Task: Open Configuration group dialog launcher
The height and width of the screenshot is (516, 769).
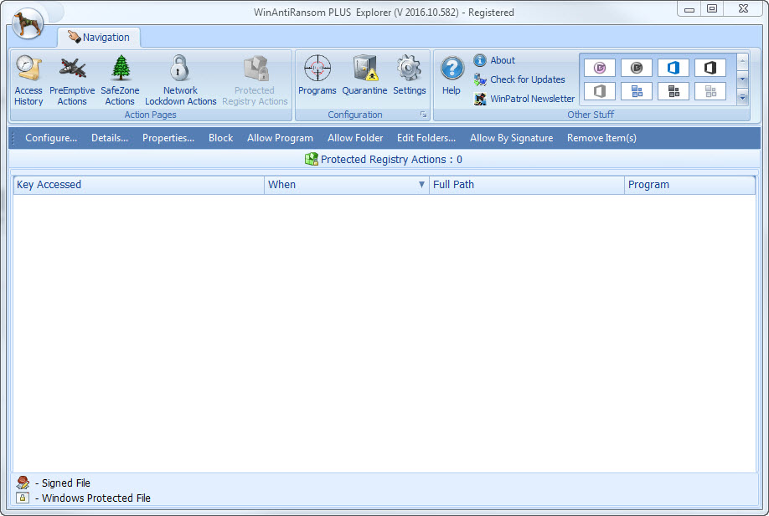Action: pyautogui.click(x=423, y=115)
